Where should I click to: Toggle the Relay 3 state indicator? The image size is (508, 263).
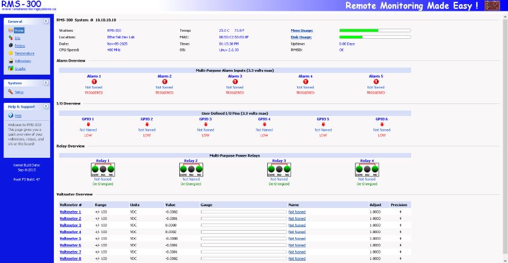point(279,170)
